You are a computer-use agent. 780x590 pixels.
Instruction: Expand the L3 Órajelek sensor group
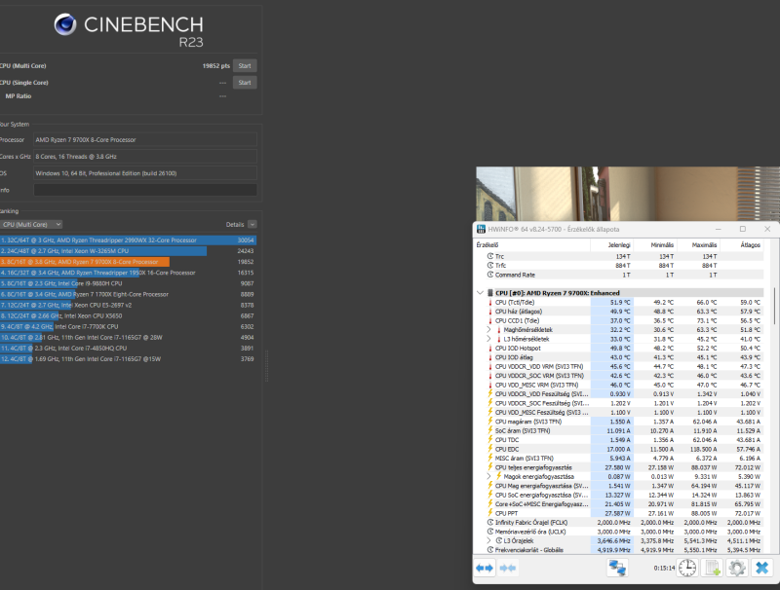coord(488,541)
